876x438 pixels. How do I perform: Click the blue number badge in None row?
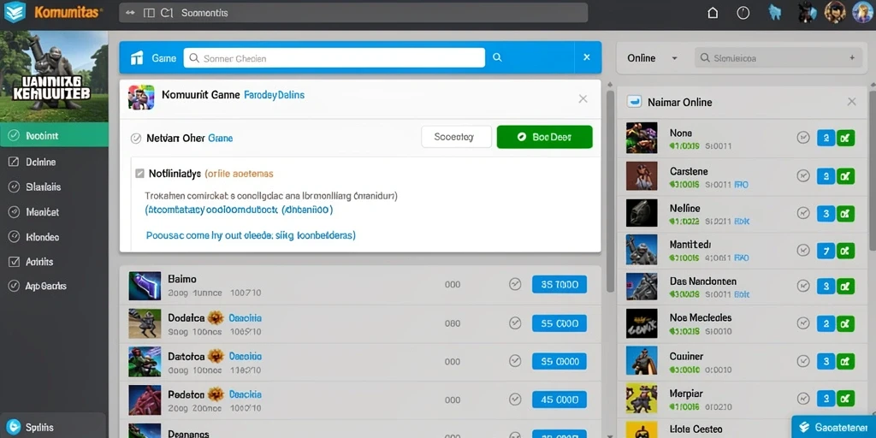(826, 138)
